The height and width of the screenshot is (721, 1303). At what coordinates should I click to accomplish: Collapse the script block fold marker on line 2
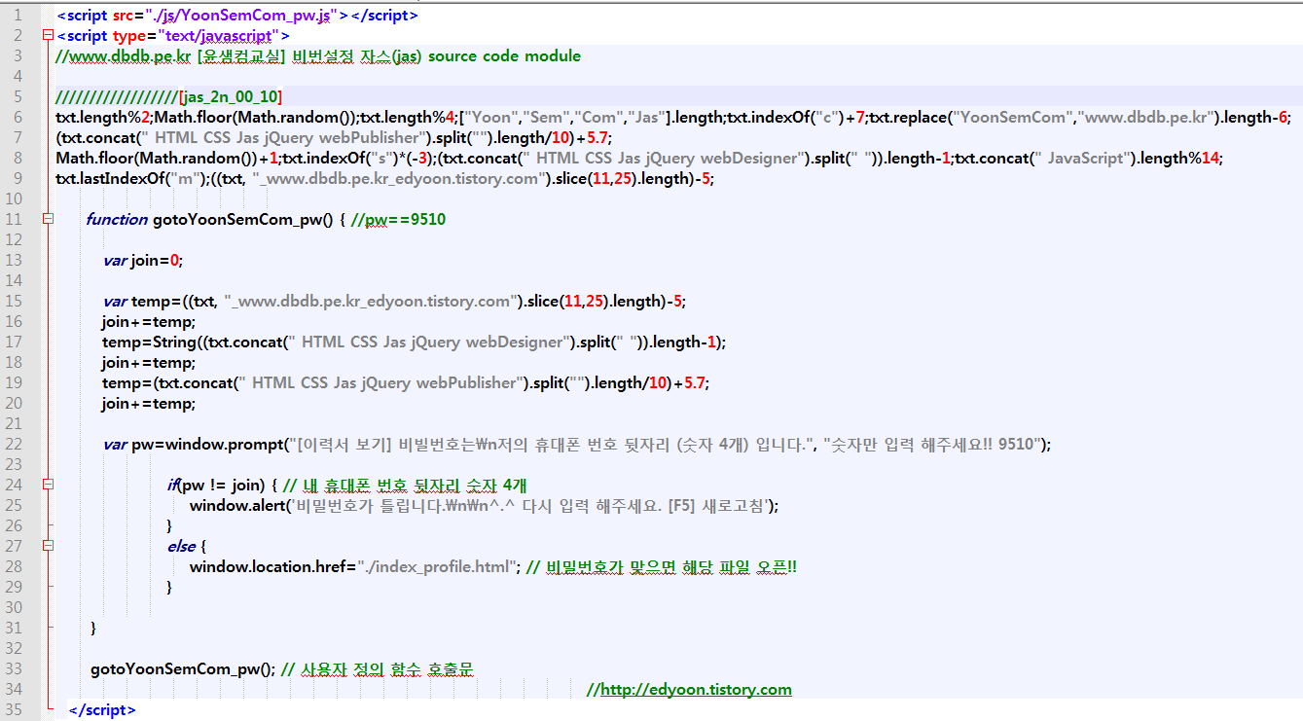click(49, 36)
